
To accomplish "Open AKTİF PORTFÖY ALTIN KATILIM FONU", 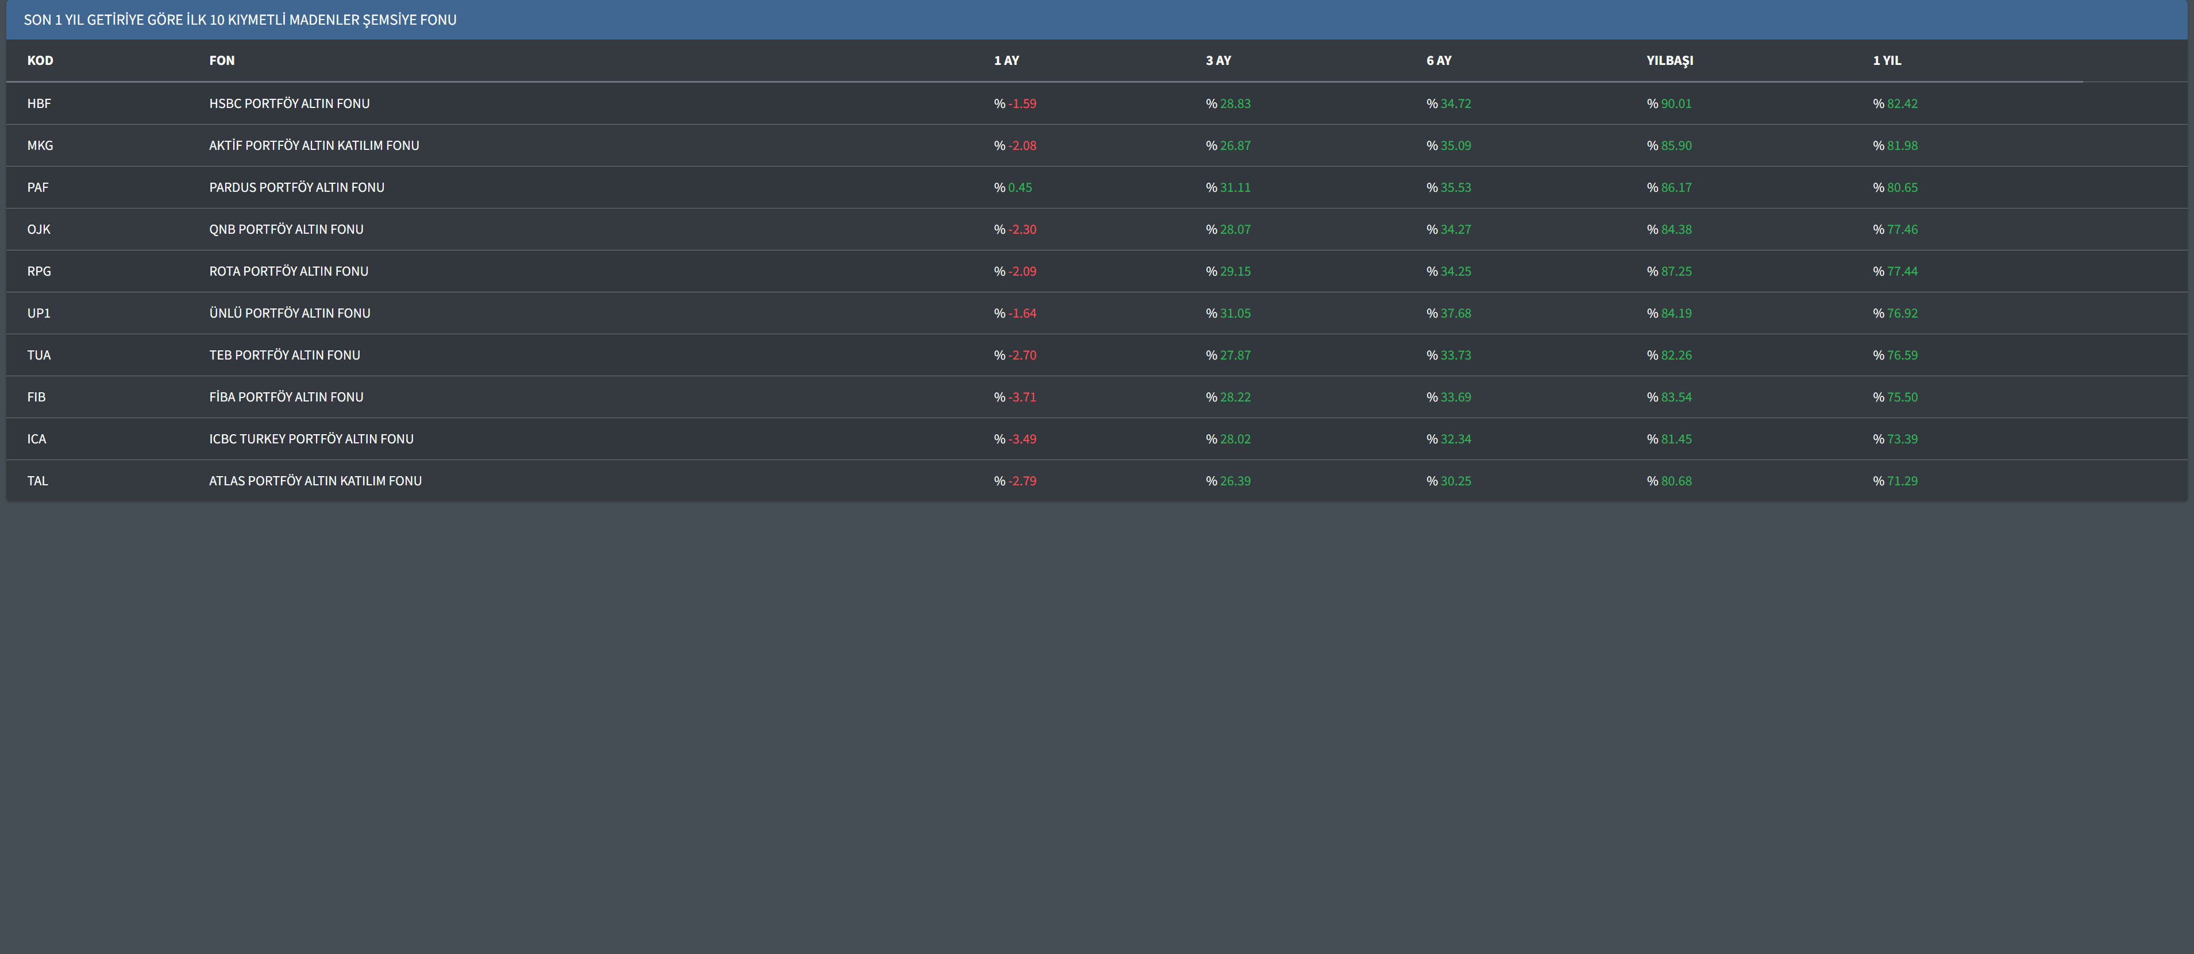I will pos(314,146).
